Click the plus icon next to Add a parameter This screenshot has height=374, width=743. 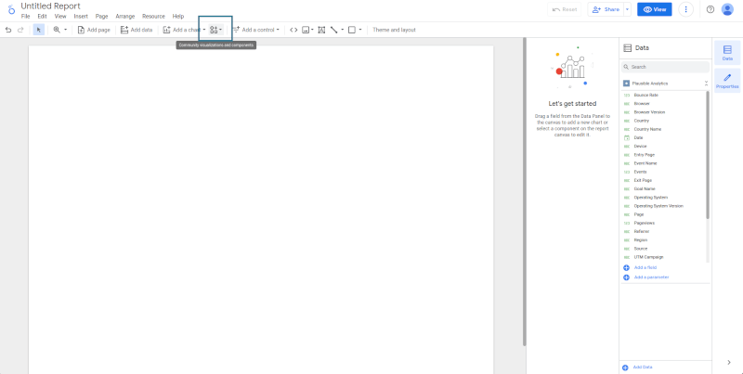[x=626, y=277]
